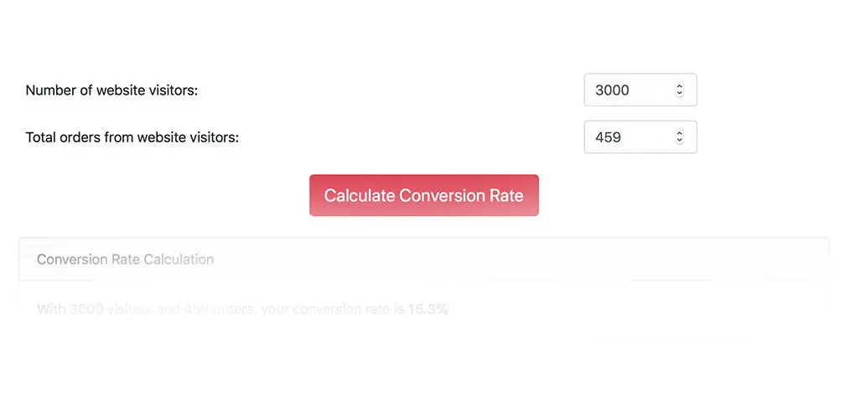Increment total orders using the up arrow

(x=679, y=133)
